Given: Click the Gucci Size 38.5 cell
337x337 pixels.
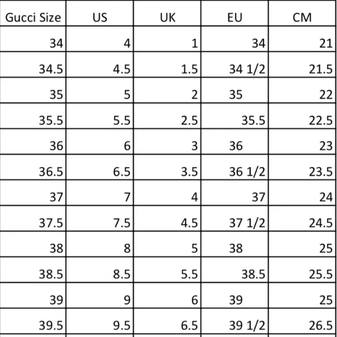Looking at the screenshot, I should (x=33, y=270).
